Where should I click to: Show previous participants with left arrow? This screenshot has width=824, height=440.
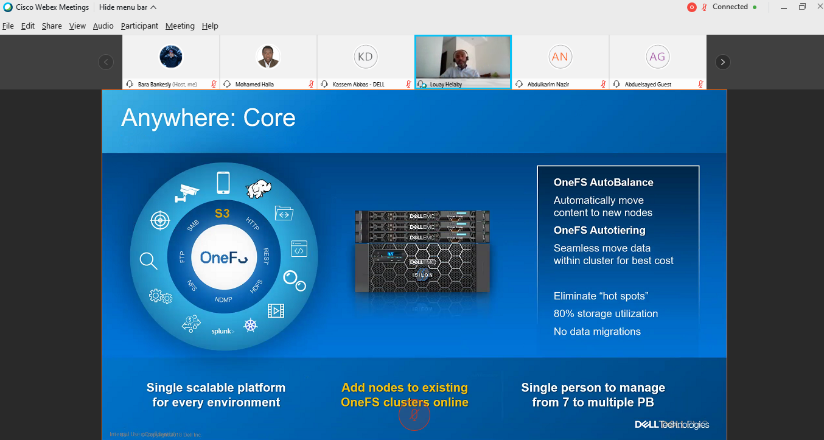pos(106,61)
